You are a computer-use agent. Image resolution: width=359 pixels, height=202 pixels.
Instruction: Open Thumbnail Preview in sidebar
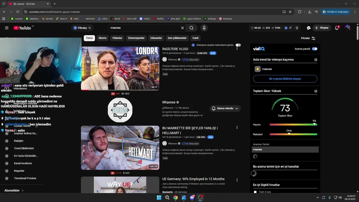coord(25,178)
